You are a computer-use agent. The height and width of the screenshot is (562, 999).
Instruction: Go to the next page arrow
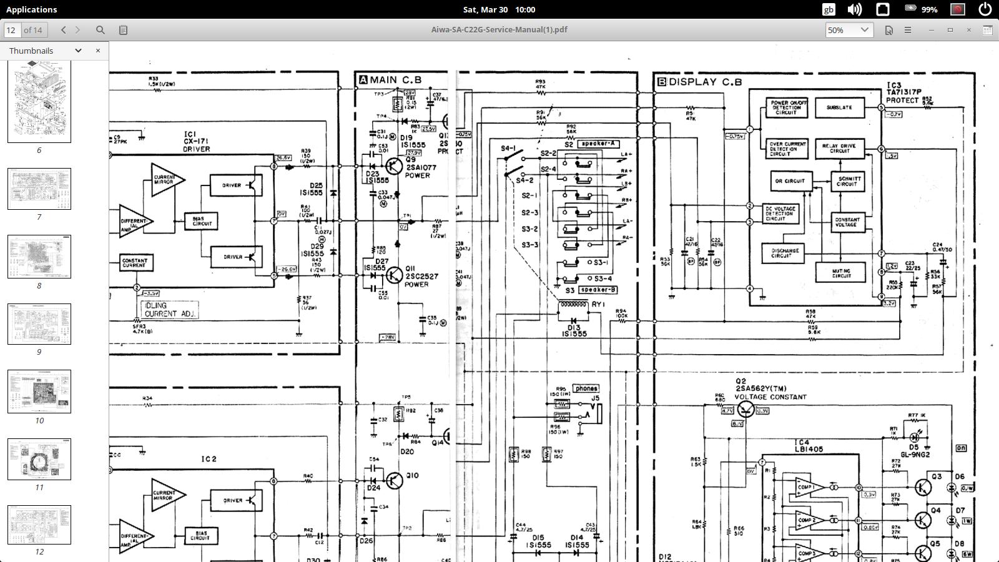77,29
